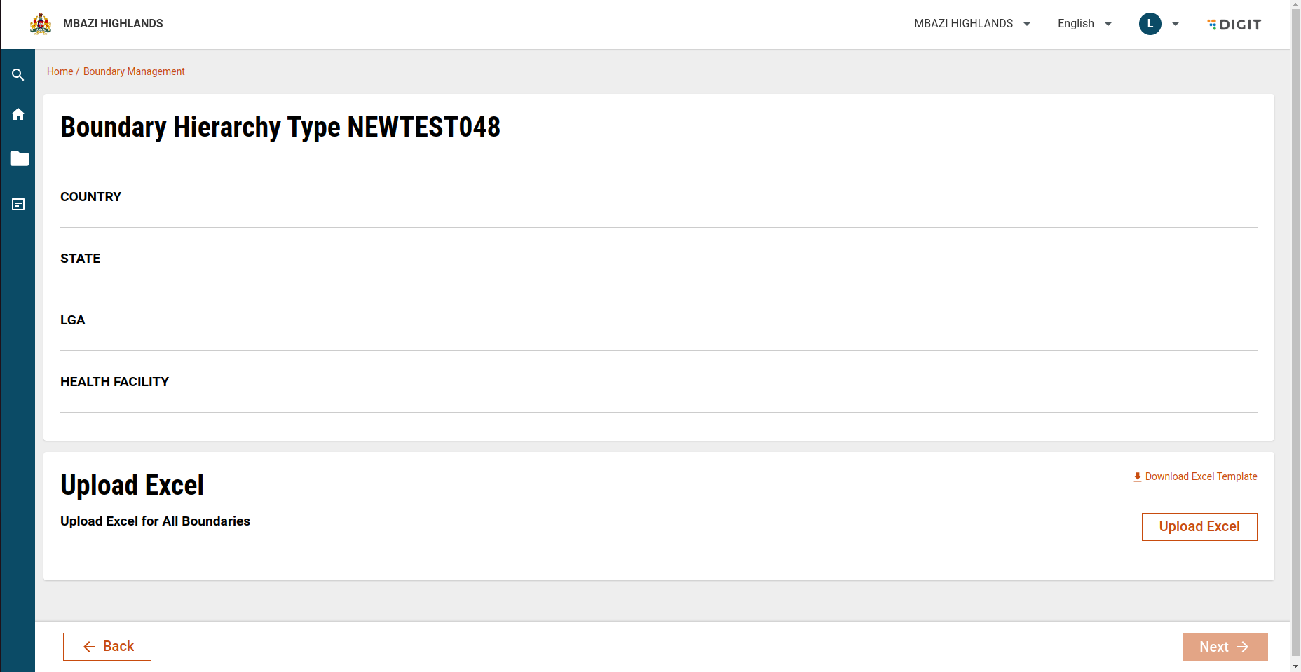The image size is (1301, 672).
Task: Click the Boundary Management breadcrumb
Action: click(134, 71)
